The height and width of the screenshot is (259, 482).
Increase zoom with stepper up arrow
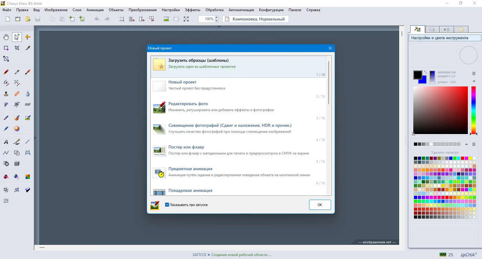[216, 17]
